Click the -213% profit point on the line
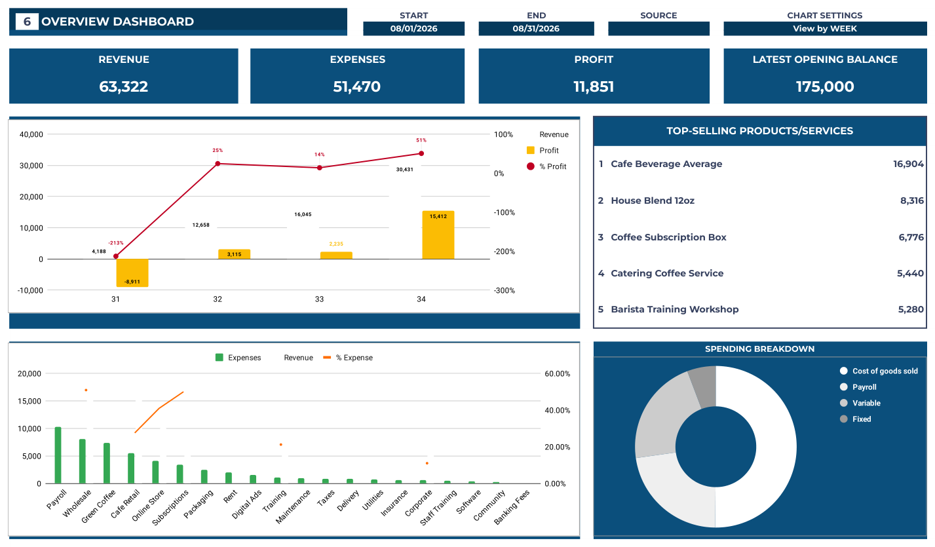 click(116, 256)
